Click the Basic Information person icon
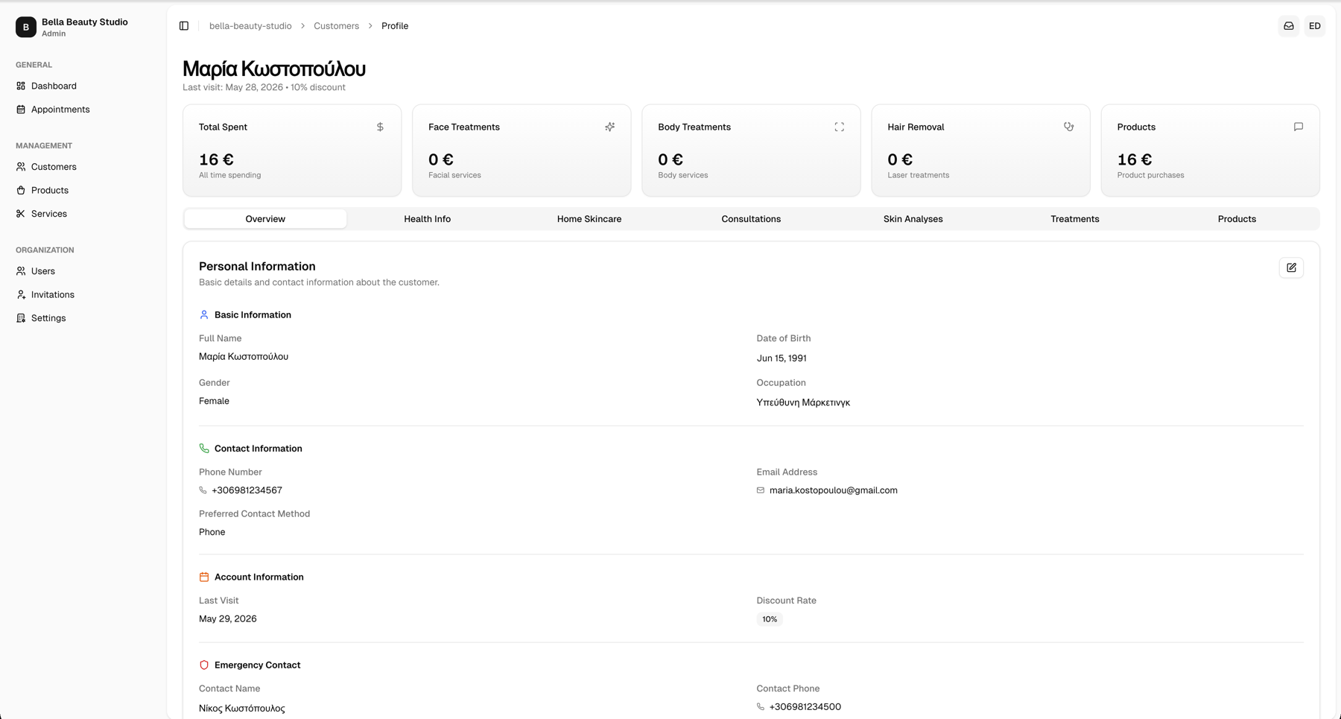1341x719 pixels. point(204,315)
